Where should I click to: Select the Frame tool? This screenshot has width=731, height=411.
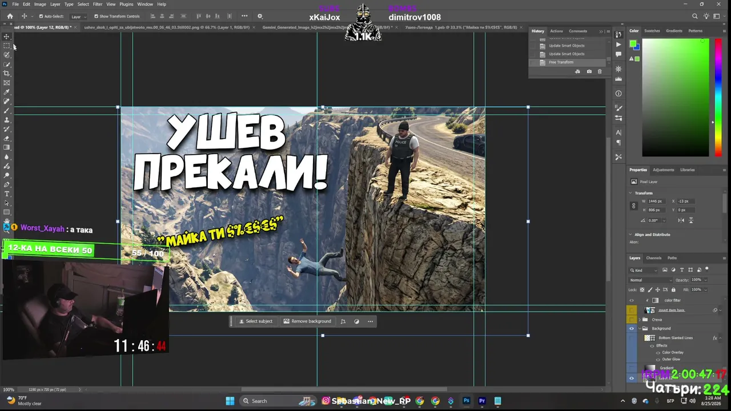pos(7,83)
